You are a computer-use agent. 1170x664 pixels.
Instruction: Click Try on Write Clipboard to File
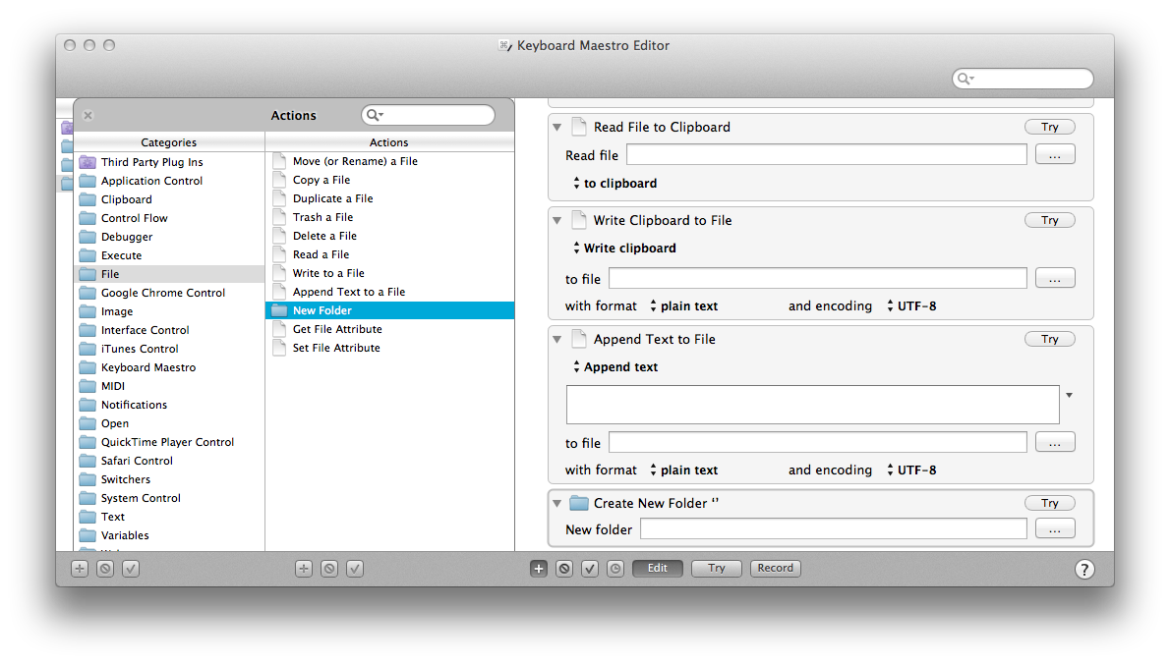[1050, 221]
